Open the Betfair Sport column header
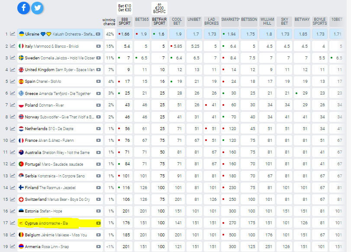The width and height of the screenshot is (351, 252). [x=159, y=22]
